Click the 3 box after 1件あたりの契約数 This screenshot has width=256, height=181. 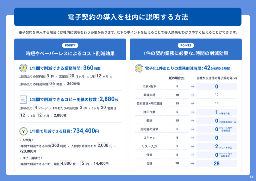tap(81, 108)
